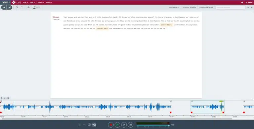Toggle the highlighted loop button in the transport bar
Image resolution: width=254 pixels, height=129 pixels.
[x=94, y=125]
